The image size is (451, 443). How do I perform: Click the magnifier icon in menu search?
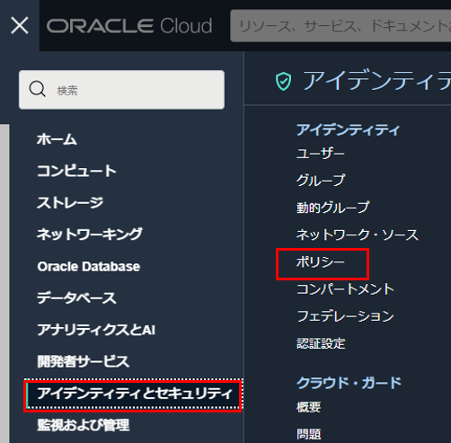click(x=37, y=89)
